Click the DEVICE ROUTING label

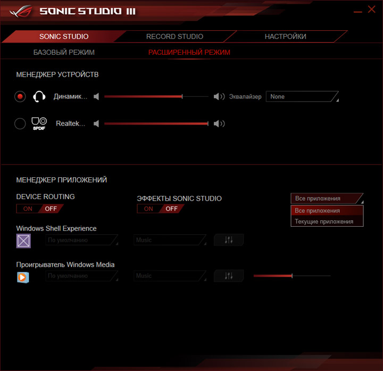(45, 197)
